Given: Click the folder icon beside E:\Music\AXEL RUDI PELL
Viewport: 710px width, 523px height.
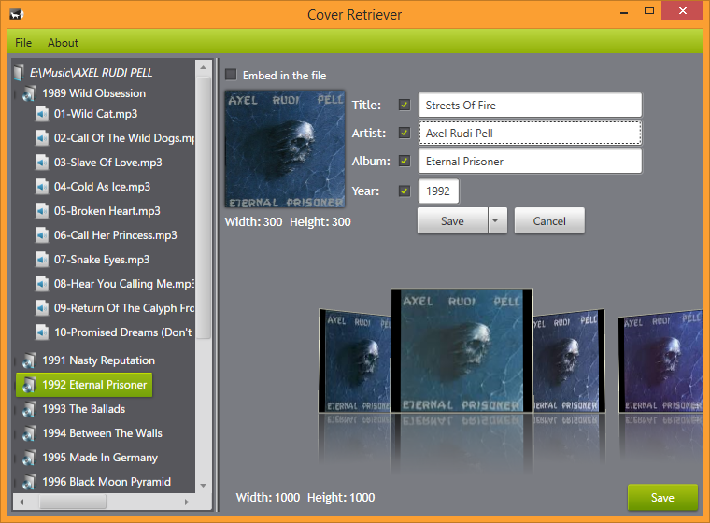Looking at the screenshot, I should click(x=19, y=73).
